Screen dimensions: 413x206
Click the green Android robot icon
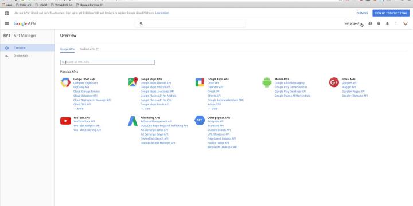click(267, 82)
